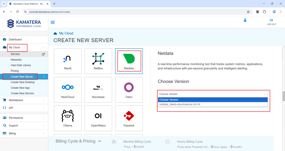Select the Netdata app tile
This screenshot has height=151, width=285.
129,61
